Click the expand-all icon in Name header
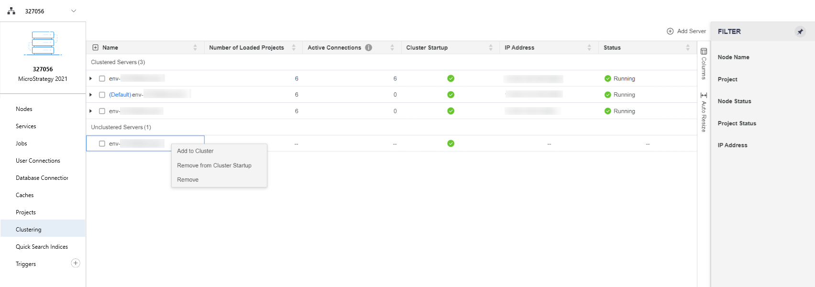 pyautogui.click(x=95, y=47)
